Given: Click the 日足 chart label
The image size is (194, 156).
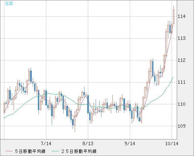Looking at the screenshot, I should [9, 4].
